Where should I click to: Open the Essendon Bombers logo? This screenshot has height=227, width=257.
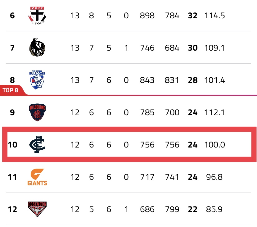tap(37, 209)
